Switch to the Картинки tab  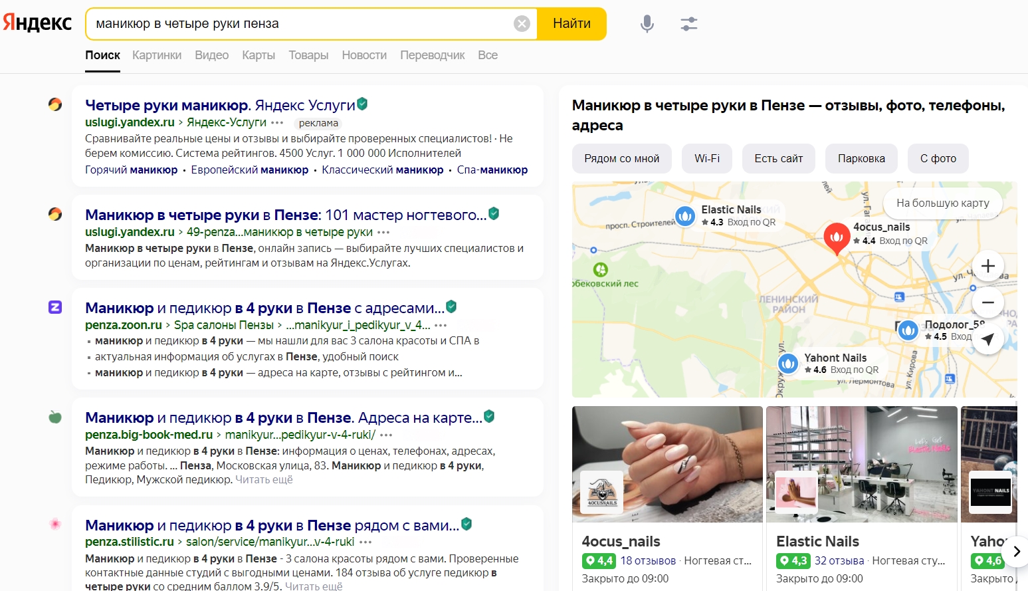[156, 55]
